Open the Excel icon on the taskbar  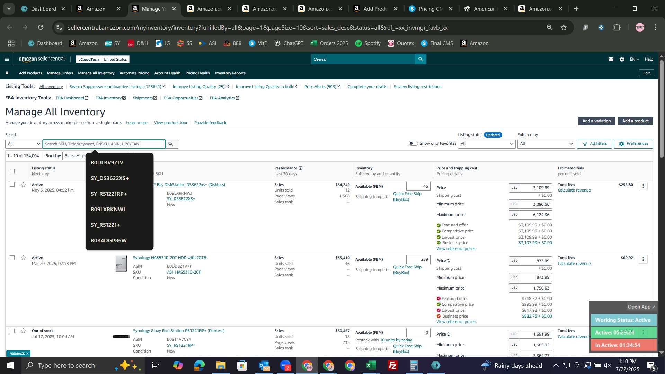[371, 365]
